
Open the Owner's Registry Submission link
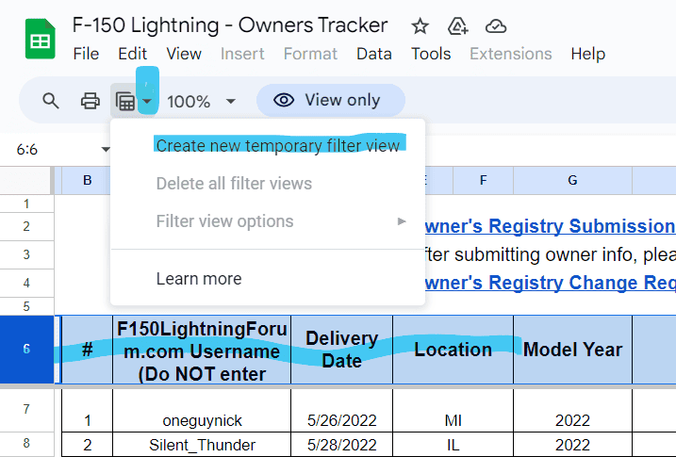(550, 227)
